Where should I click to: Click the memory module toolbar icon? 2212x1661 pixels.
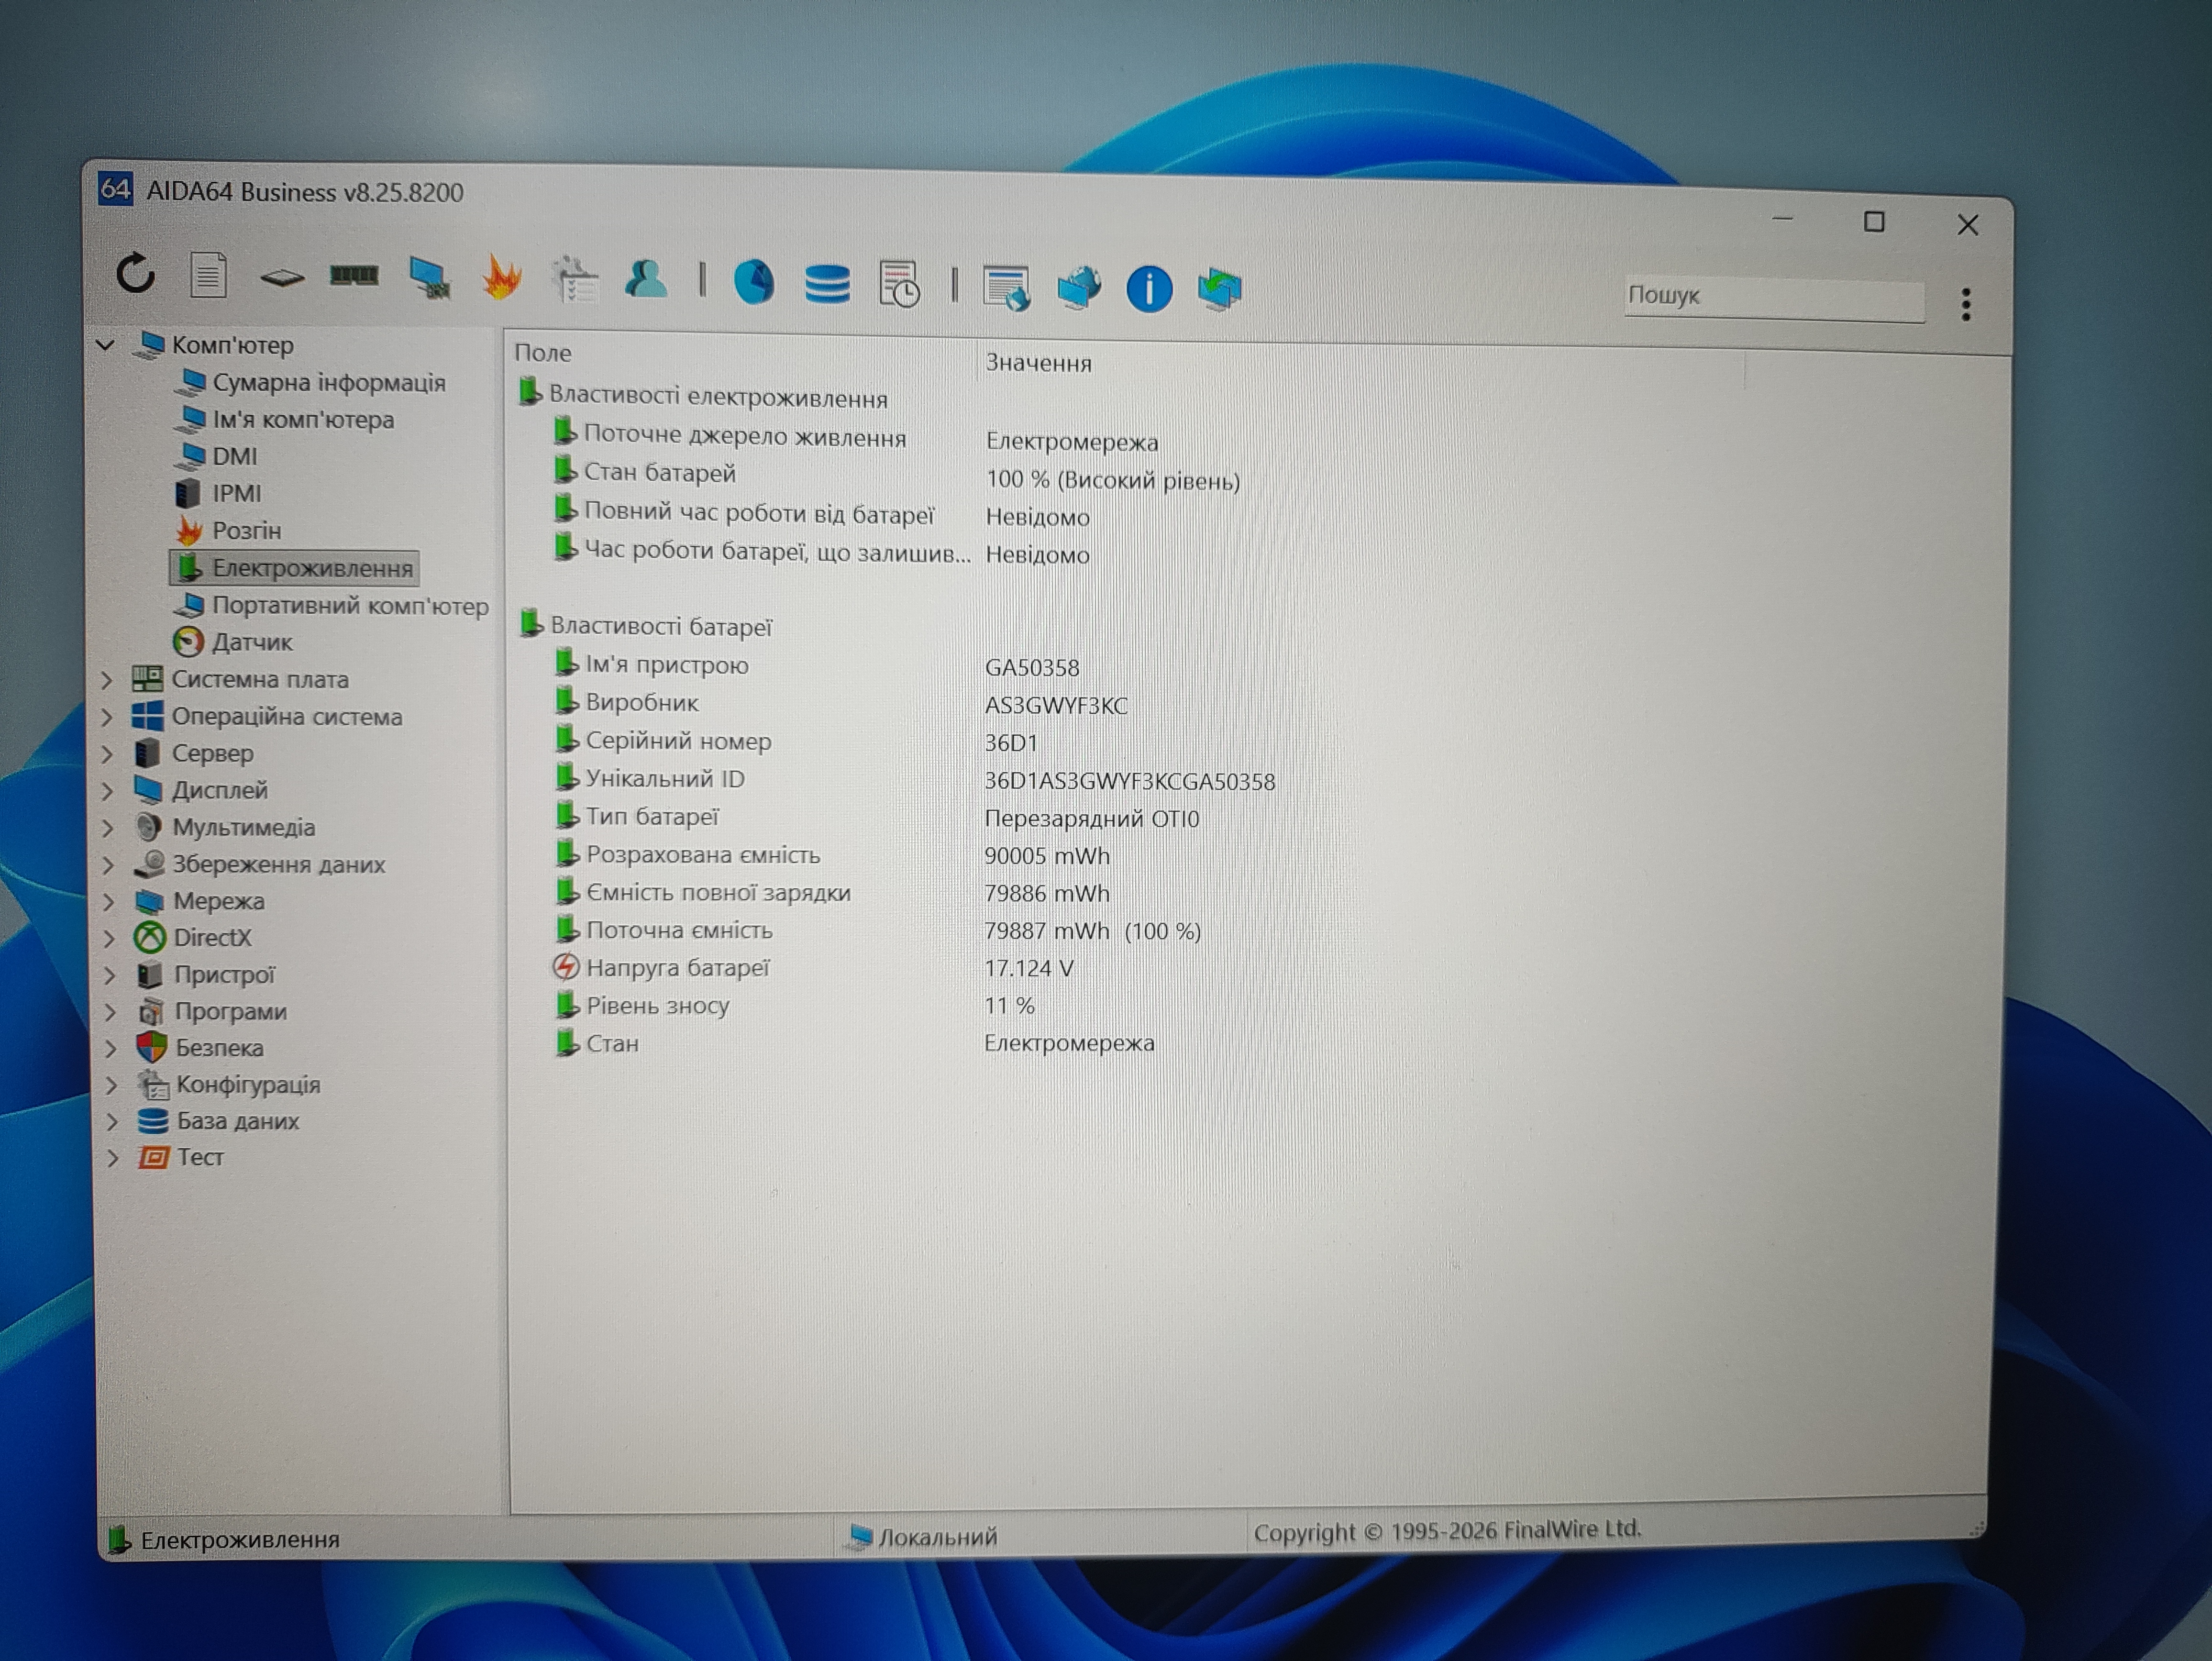pos(354,276)
